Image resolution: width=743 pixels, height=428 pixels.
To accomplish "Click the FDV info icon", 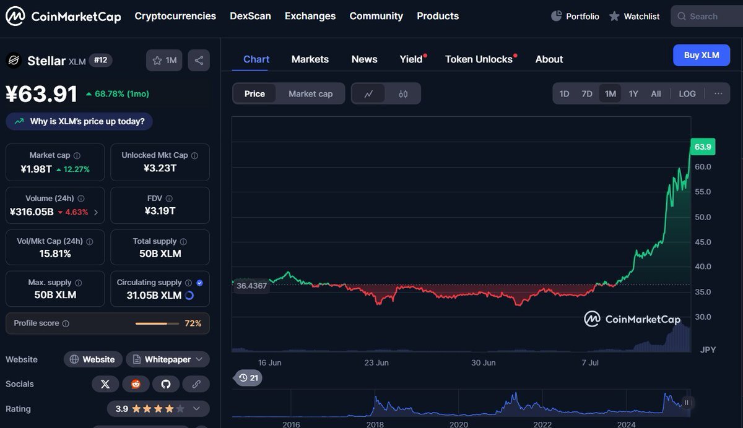I will (168, 199).
